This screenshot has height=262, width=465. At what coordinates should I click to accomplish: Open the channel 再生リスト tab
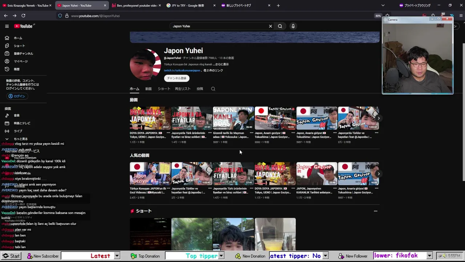(183, 89)
